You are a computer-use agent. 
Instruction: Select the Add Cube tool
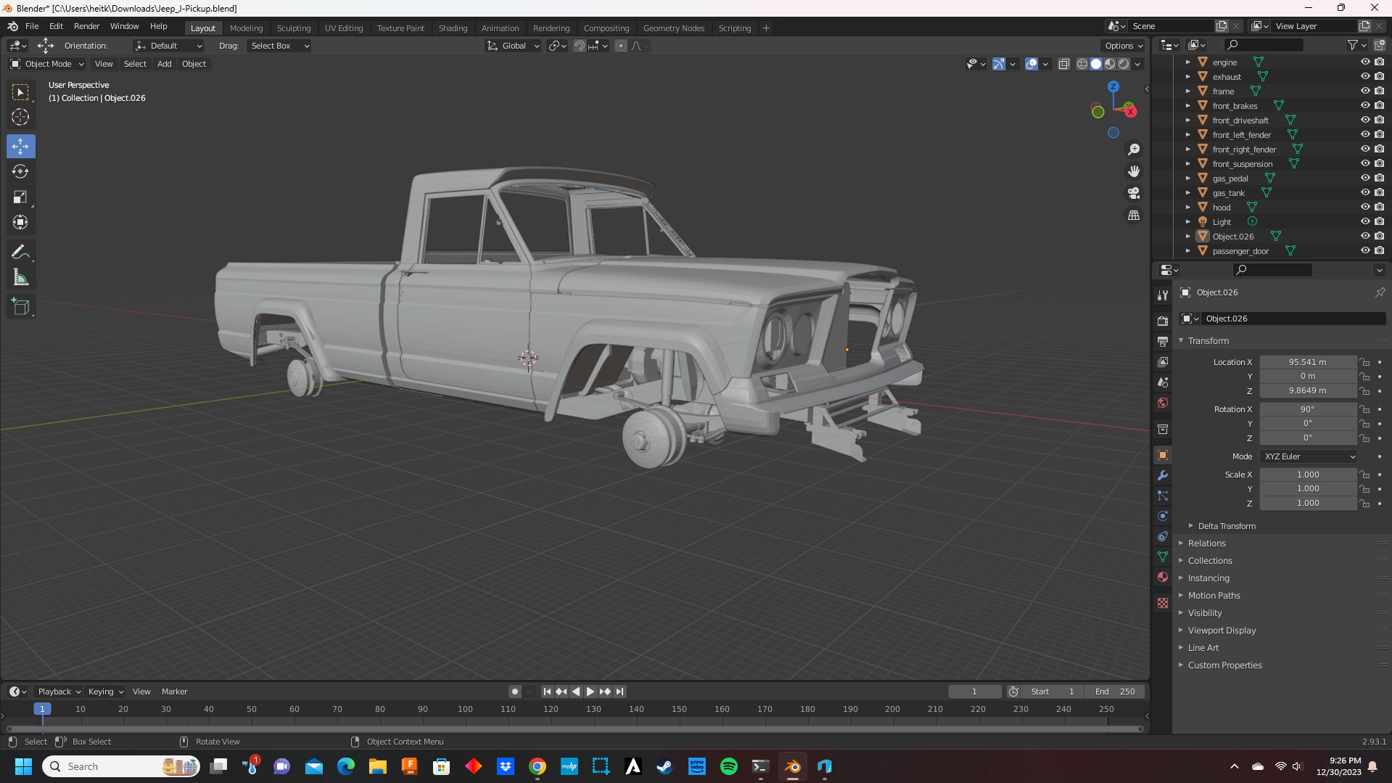point(20,307)
